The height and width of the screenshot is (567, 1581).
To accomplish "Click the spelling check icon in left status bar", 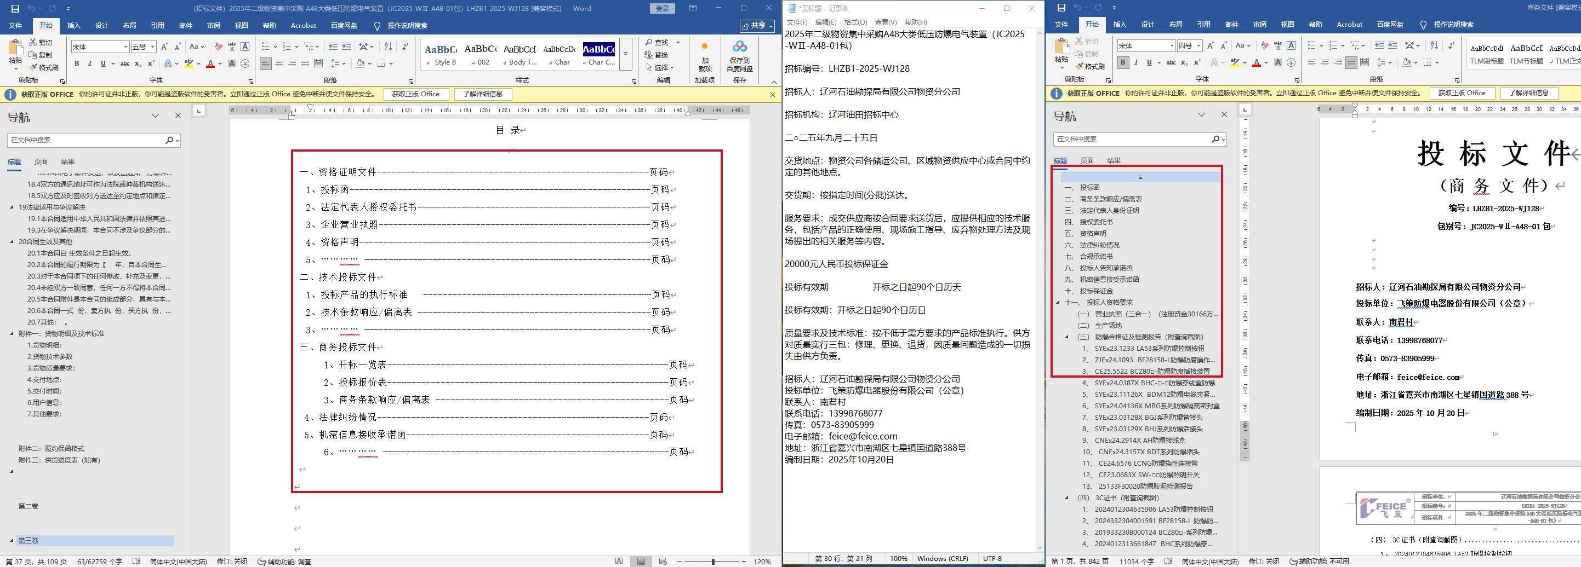I will 136,562.
